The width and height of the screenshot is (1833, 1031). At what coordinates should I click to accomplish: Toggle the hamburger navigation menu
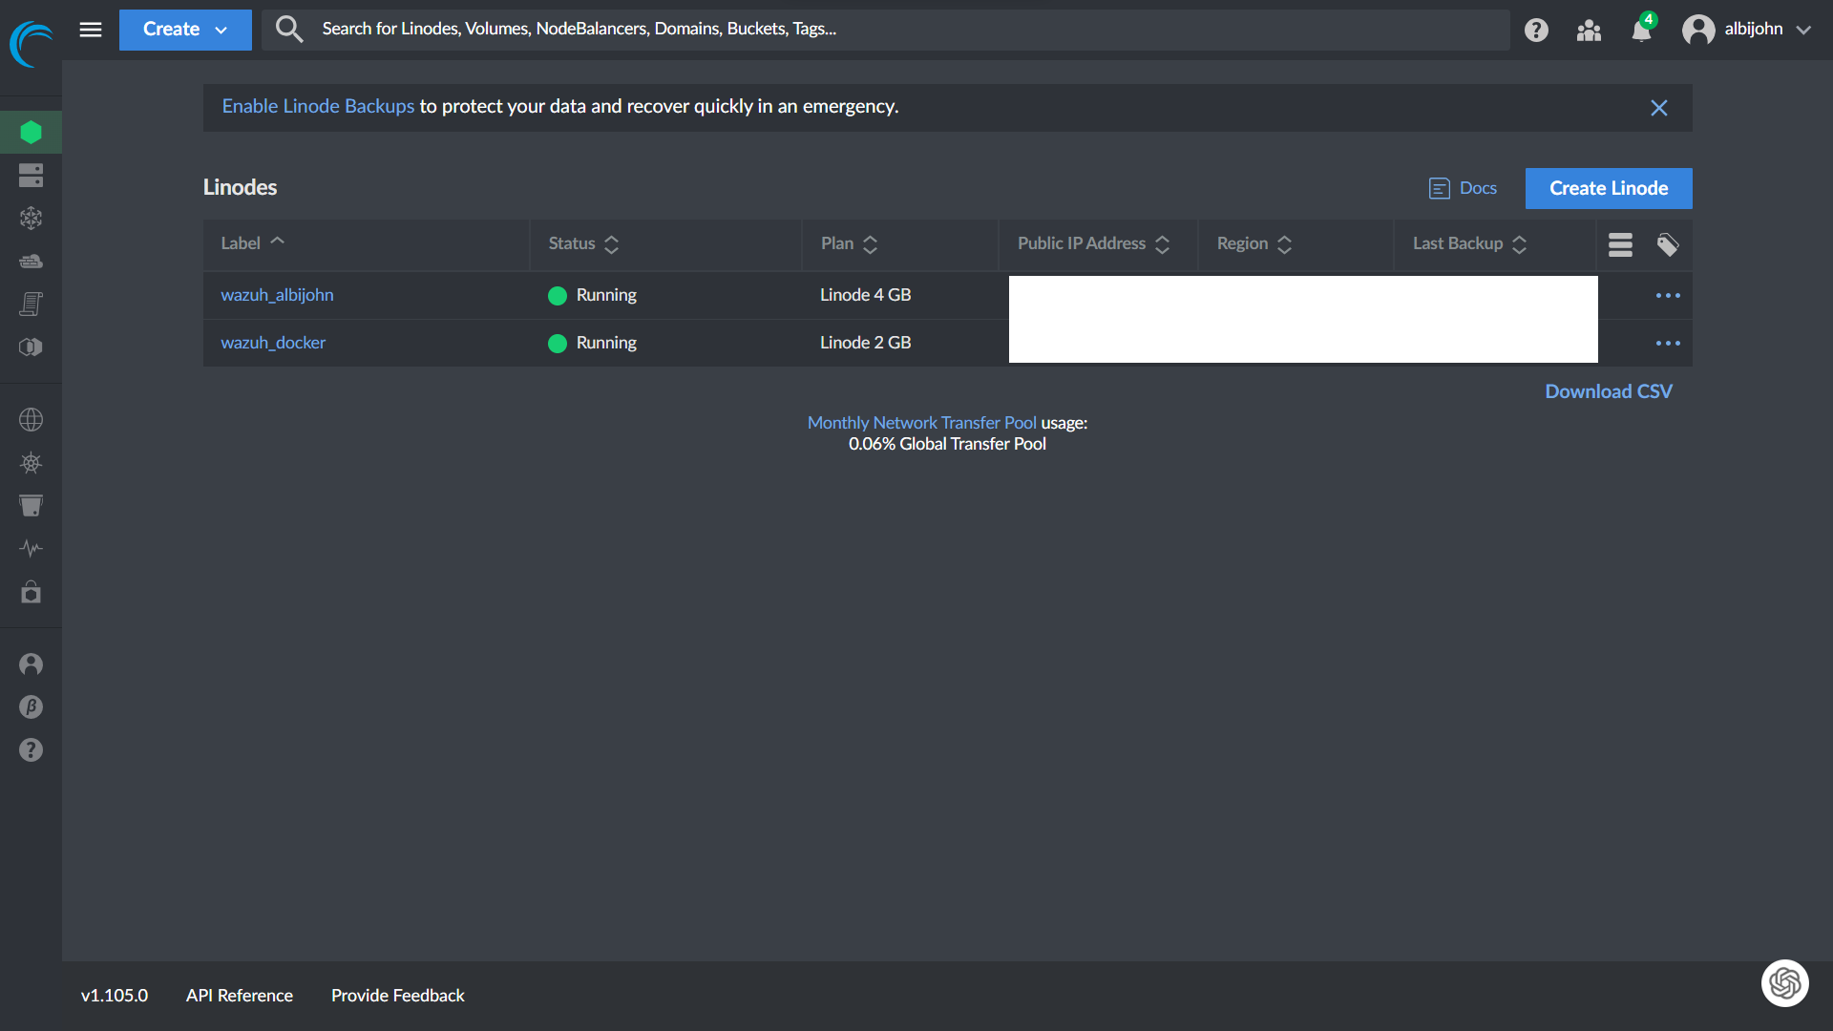pos(91,30)
